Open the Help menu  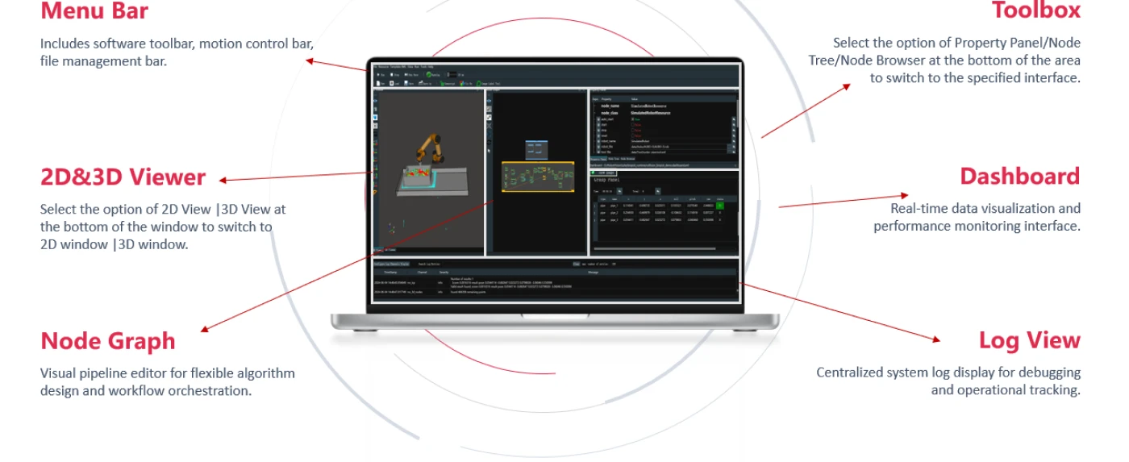coord(431,67)
